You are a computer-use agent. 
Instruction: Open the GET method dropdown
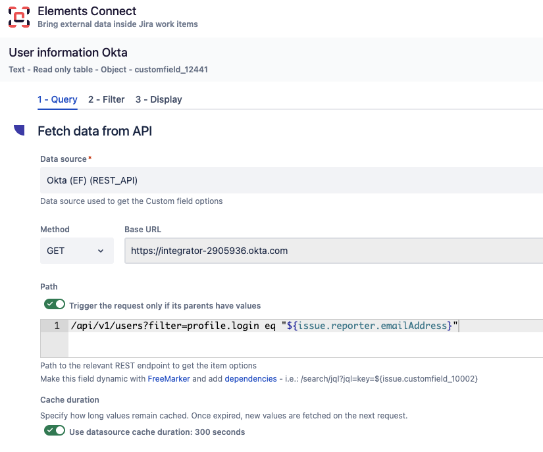(77, 251)
